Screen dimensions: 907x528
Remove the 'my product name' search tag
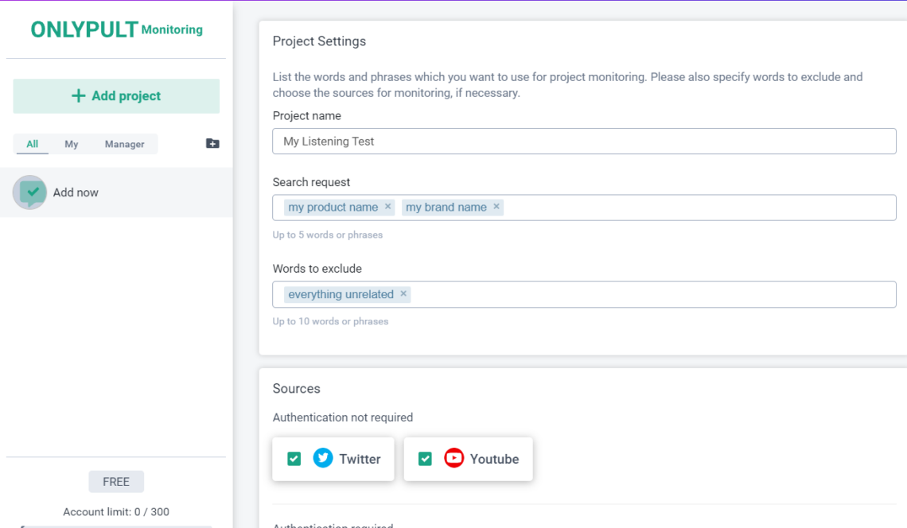click(387, 207)
